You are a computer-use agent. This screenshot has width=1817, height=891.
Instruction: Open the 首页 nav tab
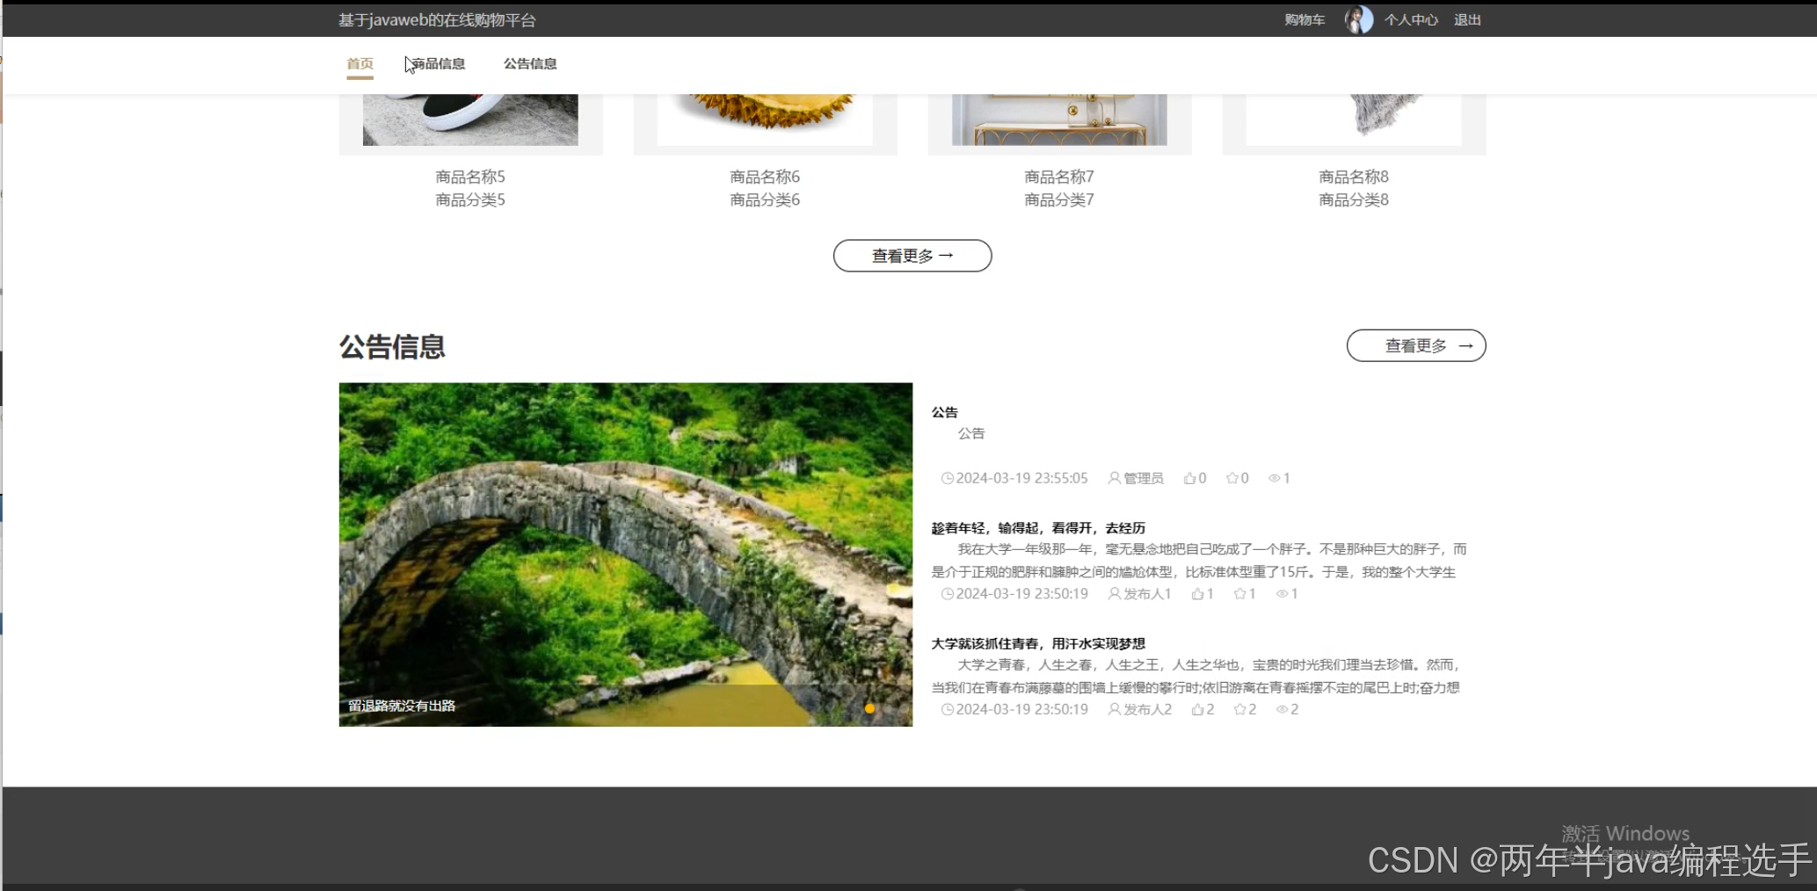360,63
